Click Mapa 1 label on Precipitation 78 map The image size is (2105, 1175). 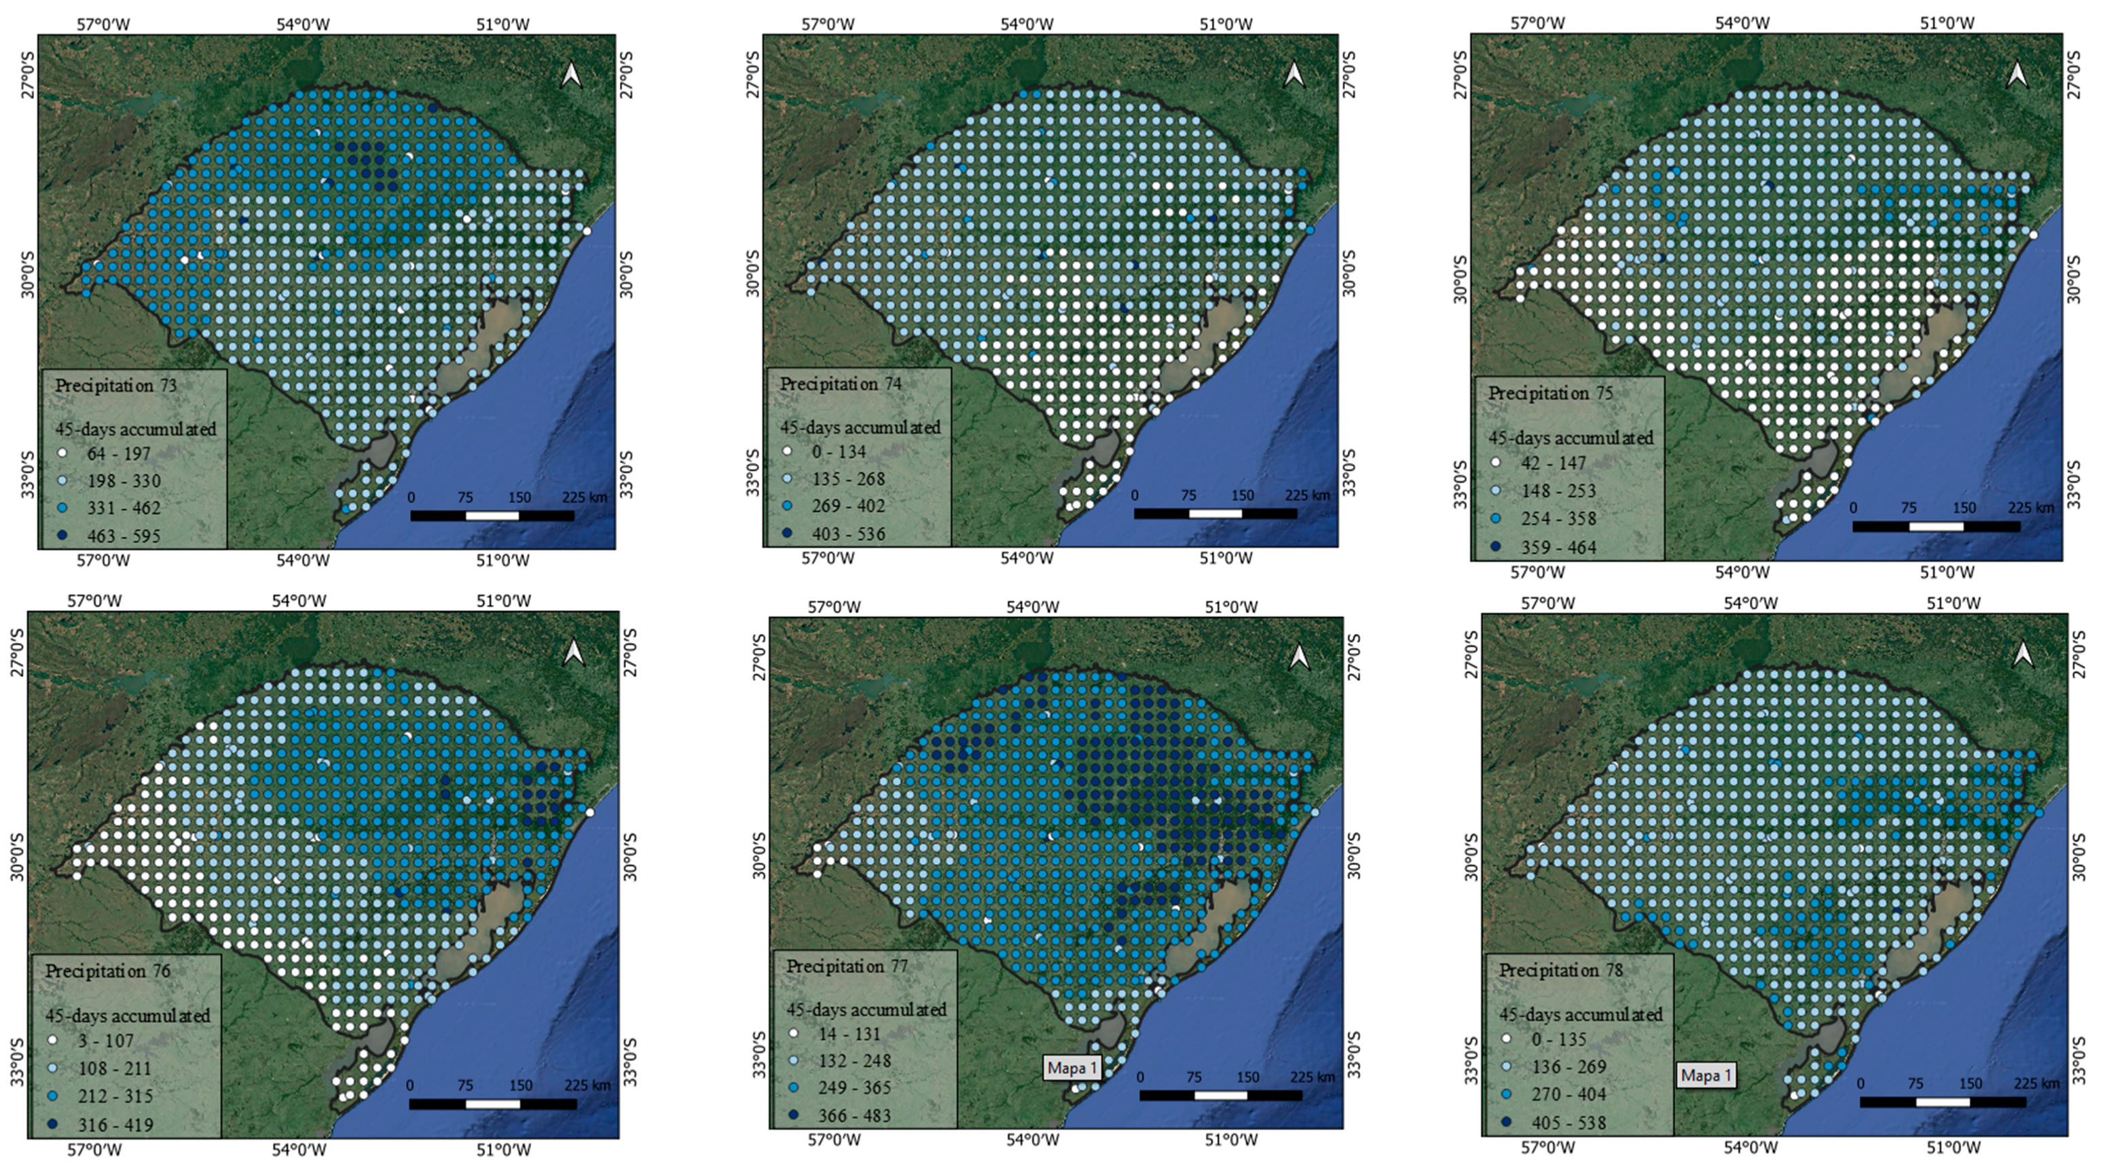point(1706,1075)
